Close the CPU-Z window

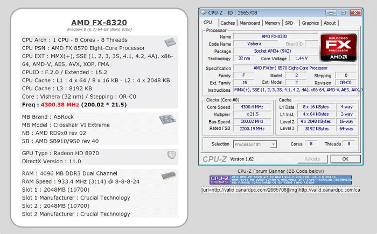(355, 13)
